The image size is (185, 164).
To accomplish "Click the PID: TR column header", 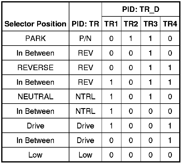I will coord(86,24).
